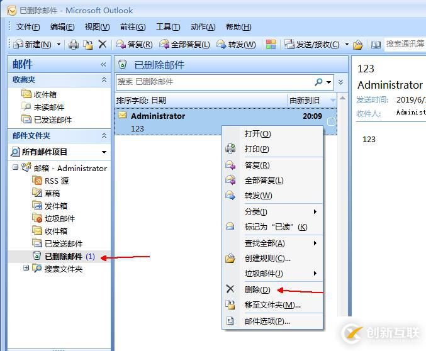Click the 转发(W) toolbar button
The height and width of the screenshot is (351, 426).
[x=236, y=44]
